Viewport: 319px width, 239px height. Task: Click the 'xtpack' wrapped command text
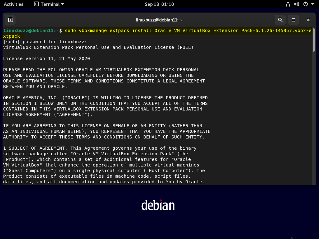(x=12, y=36)
